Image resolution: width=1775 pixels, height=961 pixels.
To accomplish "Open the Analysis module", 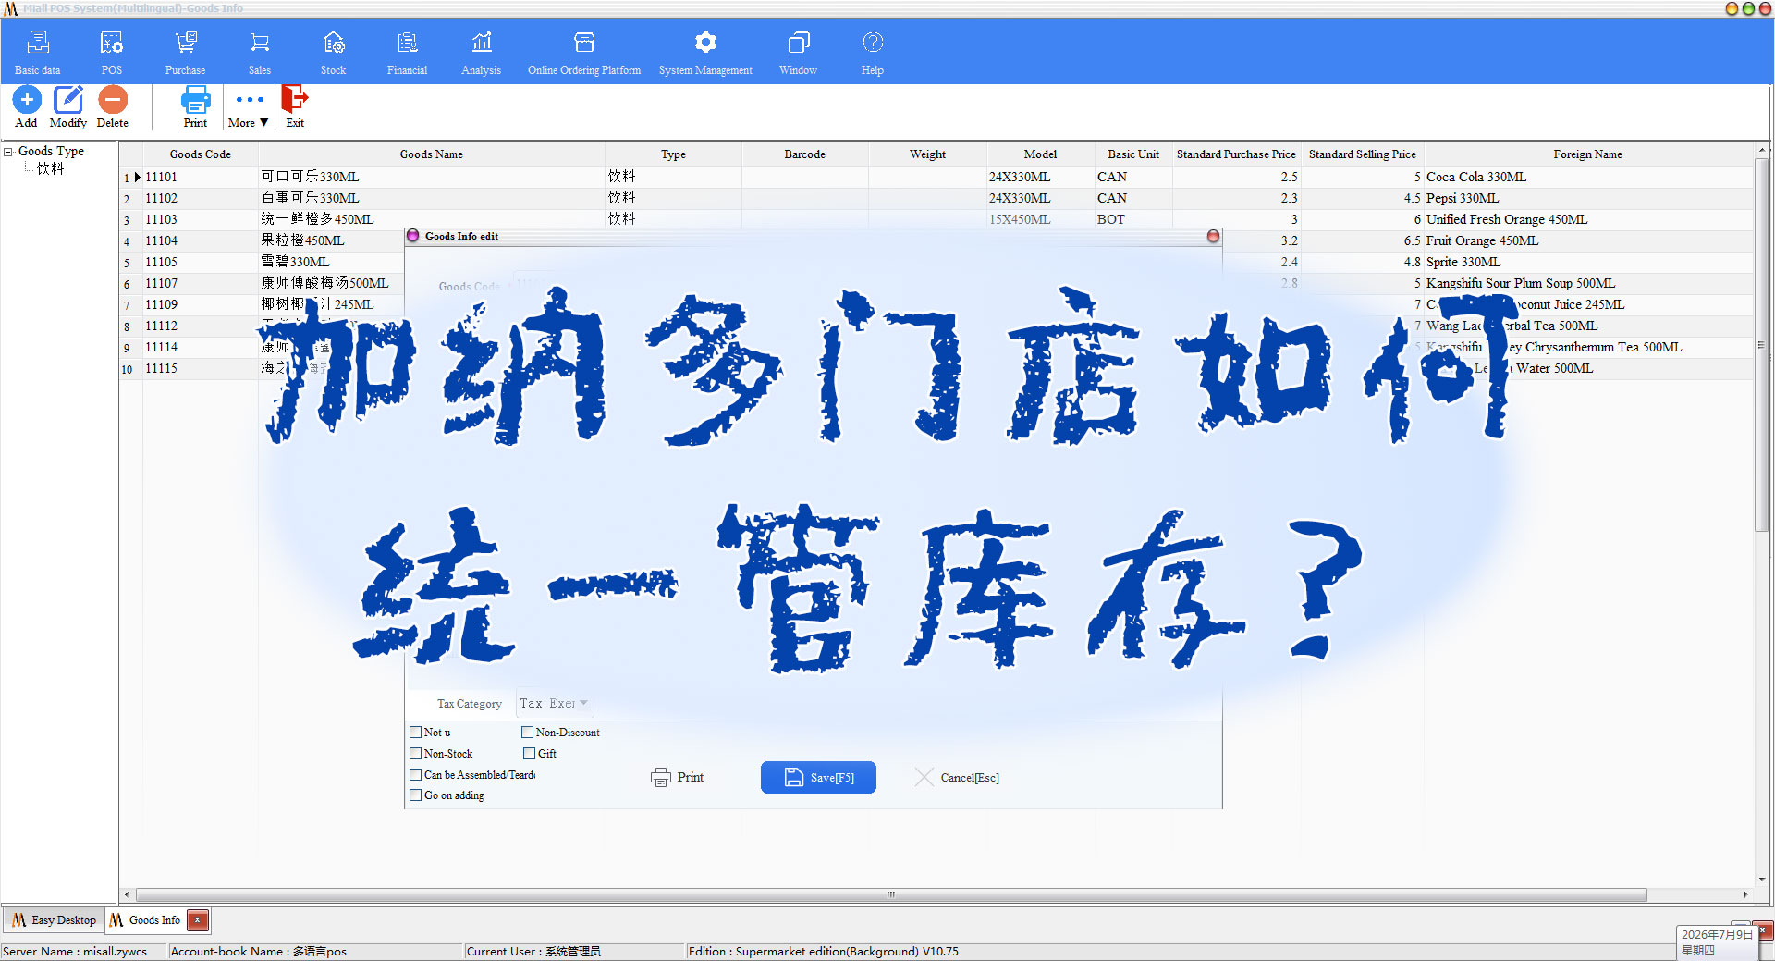I will click(482, 53).
